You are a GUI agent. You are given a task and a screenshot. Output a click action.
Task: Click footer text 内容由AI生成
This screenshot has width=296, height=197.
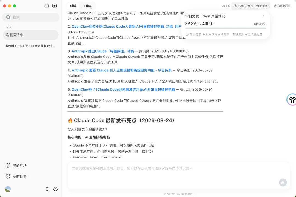[179, 194]
